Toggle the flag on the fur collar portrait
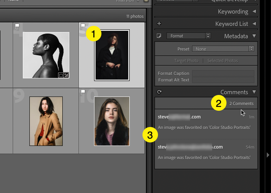271x193 pixels. pos(83,92)
